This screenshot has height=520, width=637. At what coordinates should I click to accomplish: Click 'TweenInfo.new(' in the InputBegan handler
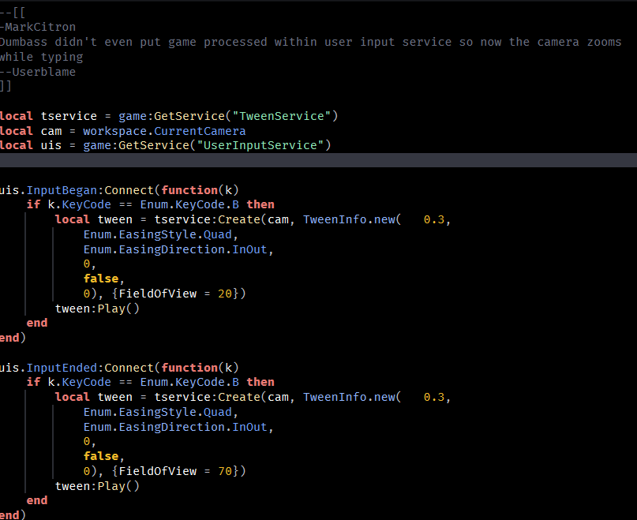tap(352, 220)
